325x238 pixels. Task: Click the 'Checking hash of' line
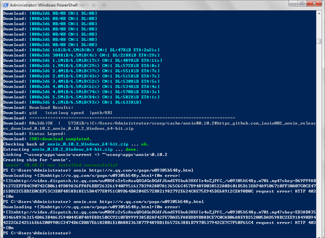coord(76,144)
